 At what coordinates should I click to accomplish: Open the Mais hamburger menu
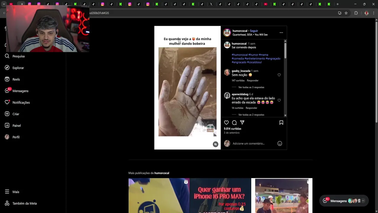7,192
